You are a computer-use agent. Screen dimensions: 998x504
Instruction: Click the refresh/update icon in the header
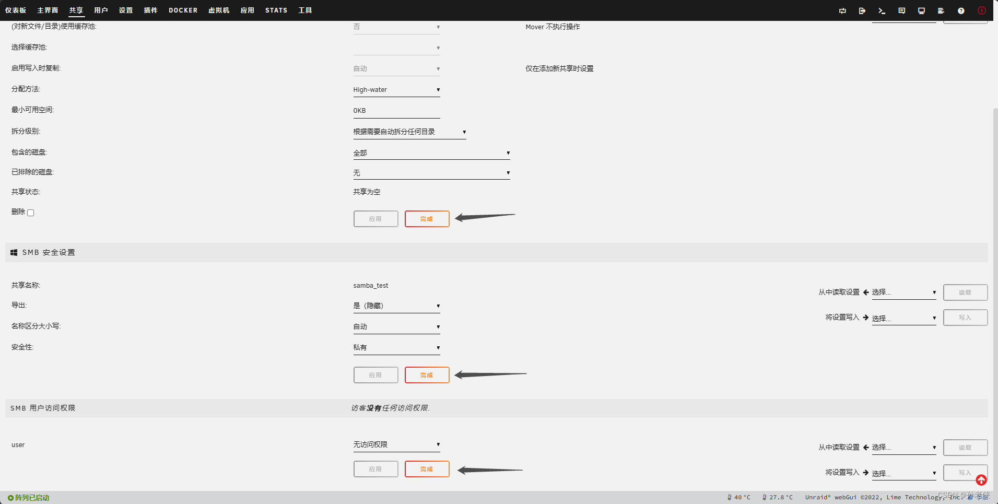(842, 10)
